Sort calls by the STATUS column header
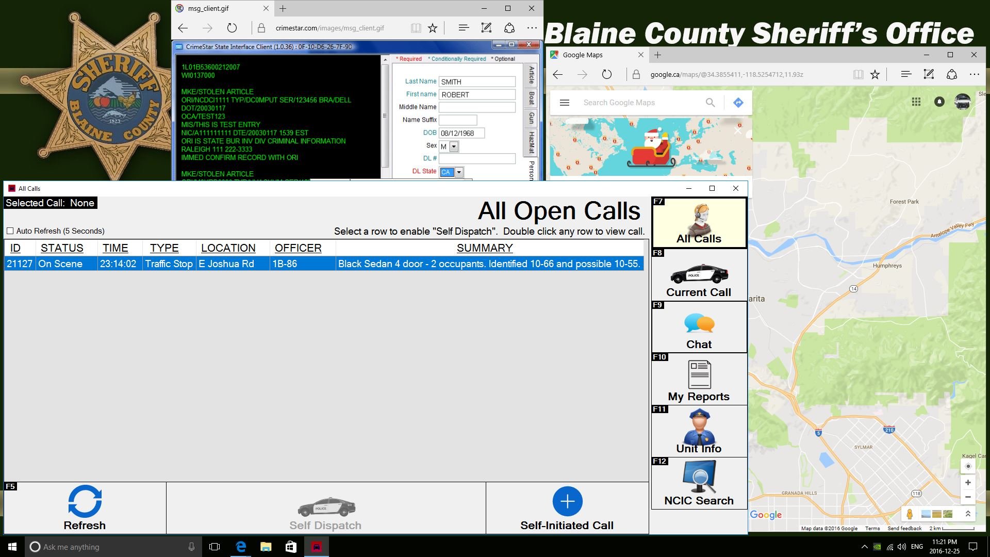 pos(62,248)
